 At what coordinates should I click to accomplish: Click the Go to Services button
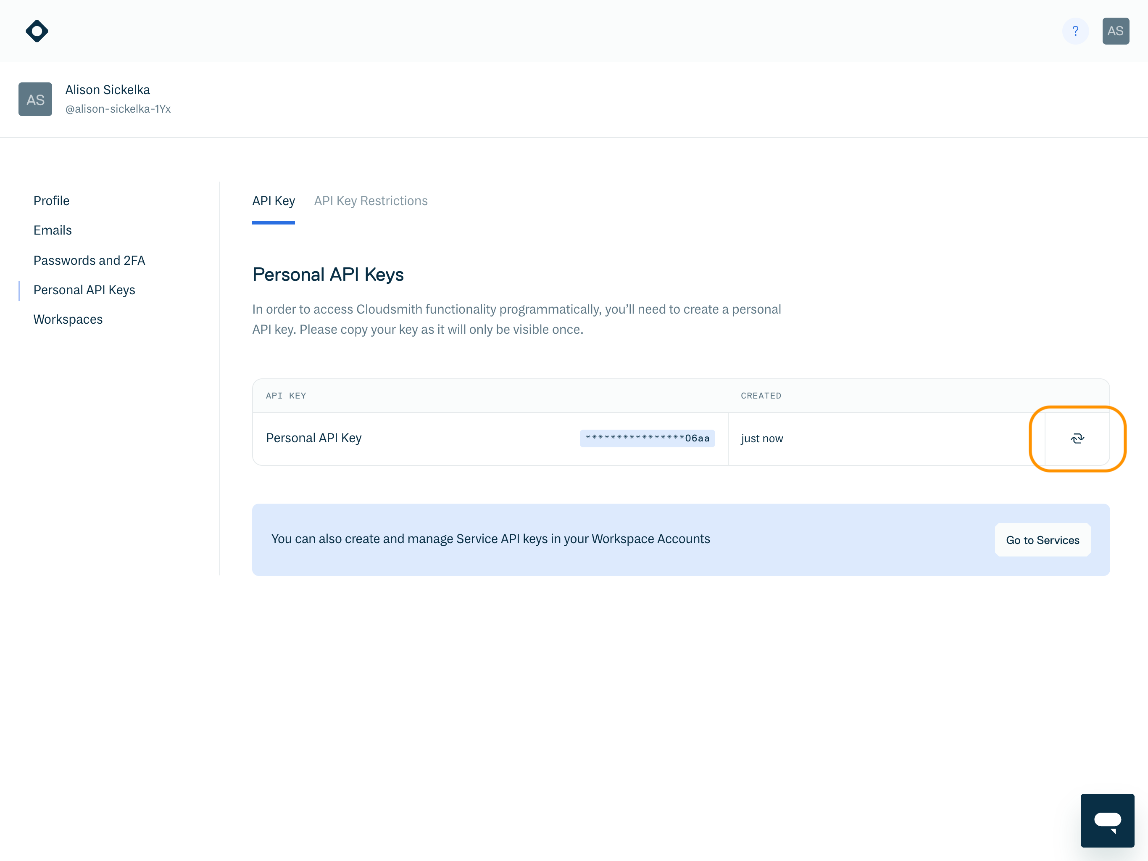point(1043,540)
